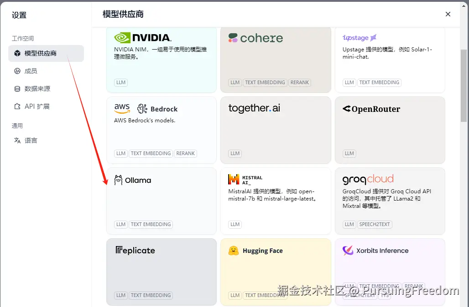Click the together.ai logo
Viewport: 469px width, 307px height.
tap(254, 108)
